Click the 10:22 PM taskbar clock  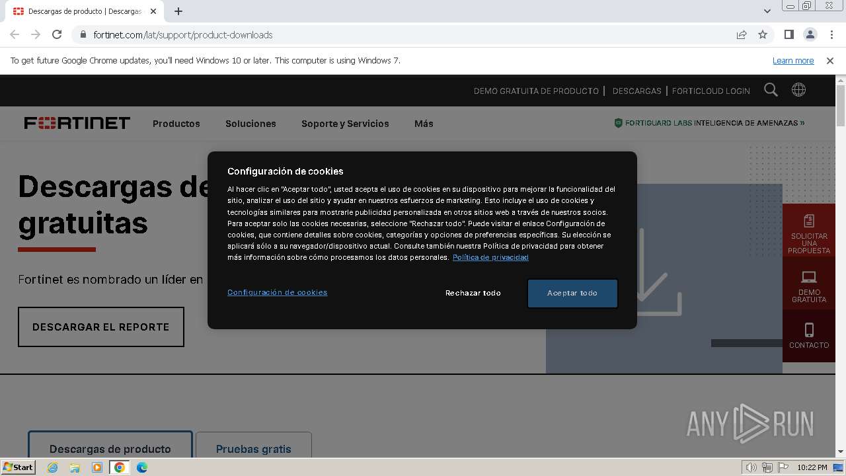click(x=812, y=467)
